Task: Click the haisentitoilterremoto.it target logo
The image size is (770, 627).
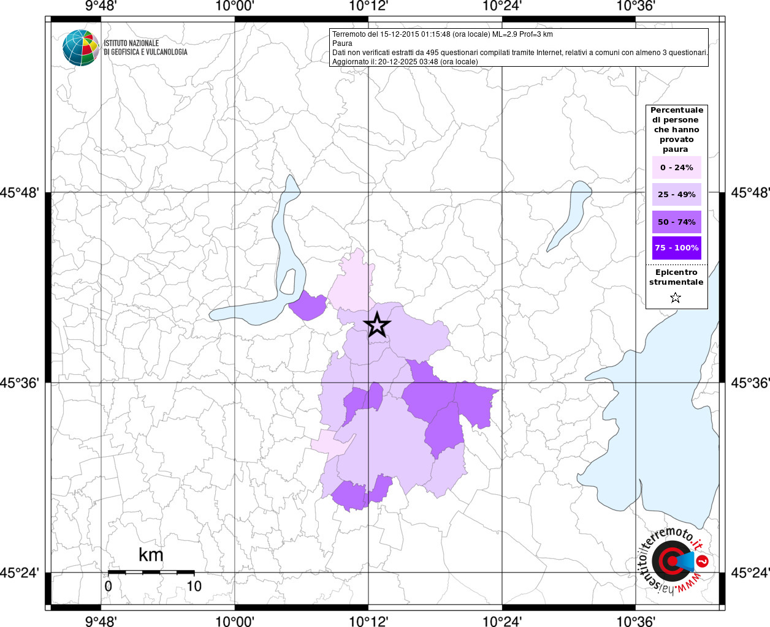Action: click(x=673, y=560)
